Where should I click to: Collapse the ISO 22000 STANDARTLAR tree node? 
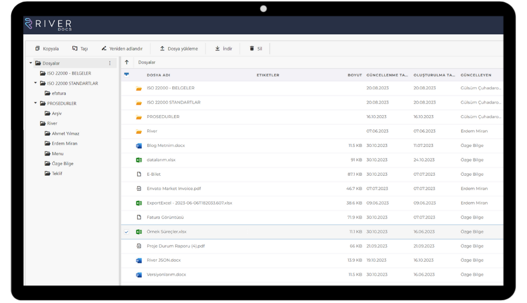pyautogui.click(x=35, y=83)
